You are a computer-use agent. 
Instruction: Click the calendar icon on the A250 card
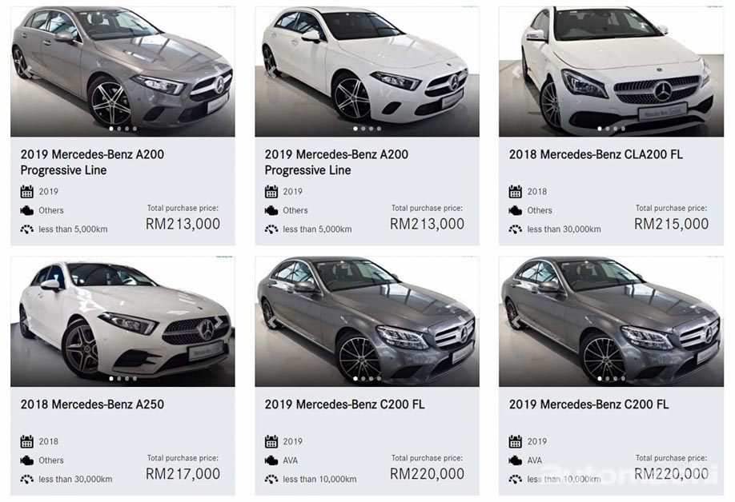click(x=27, y=441)
